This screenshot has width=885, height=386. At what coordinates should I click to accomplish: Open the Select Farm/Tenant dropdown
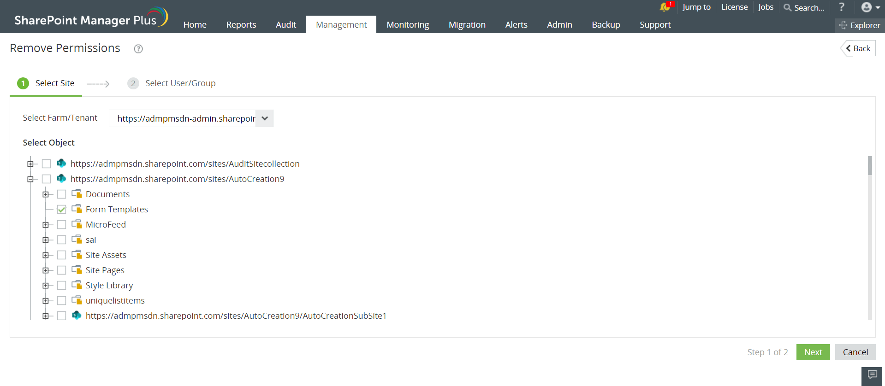tap(191, 118)
